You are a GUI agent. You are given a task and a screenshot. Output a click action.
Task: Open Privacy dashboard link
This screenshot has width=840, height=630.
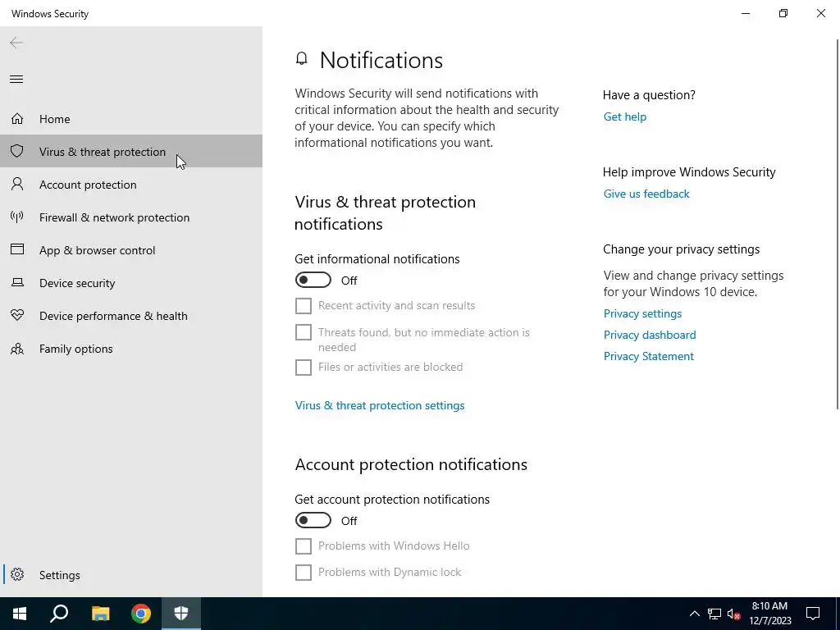pyautogui.click(x=650, y=335)
